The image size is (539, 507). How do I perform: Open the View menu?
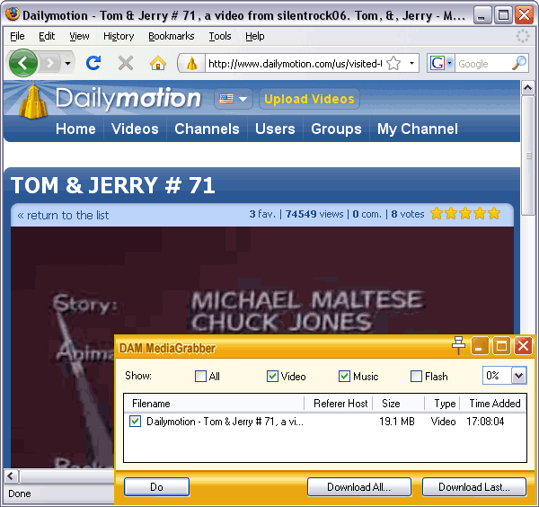coord(79,36)
